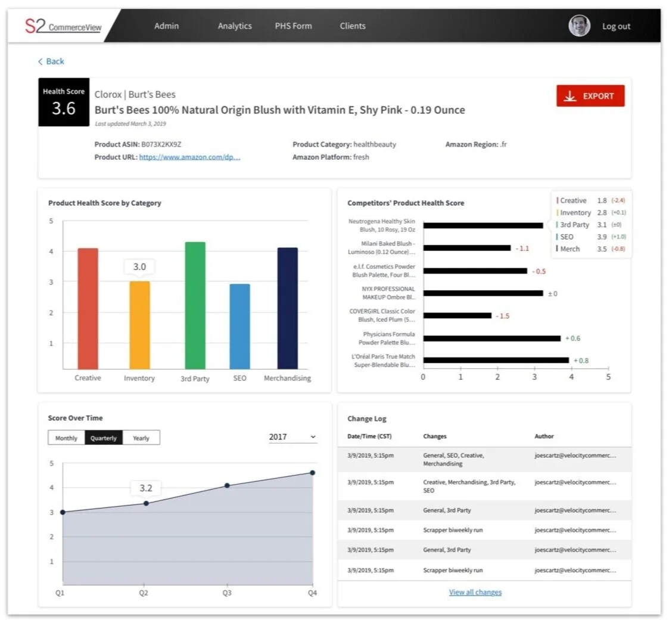This screenshot has width=669, height=623.
Task: Toggle the Quarterly view option
Action: [x=103, y=438]
